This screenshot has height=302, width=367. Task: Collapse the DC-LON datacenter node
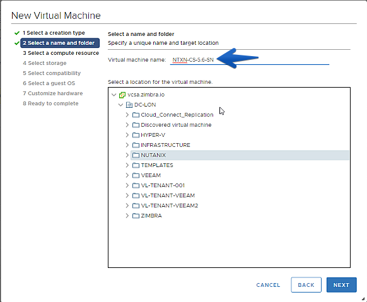tap(121, 105)
